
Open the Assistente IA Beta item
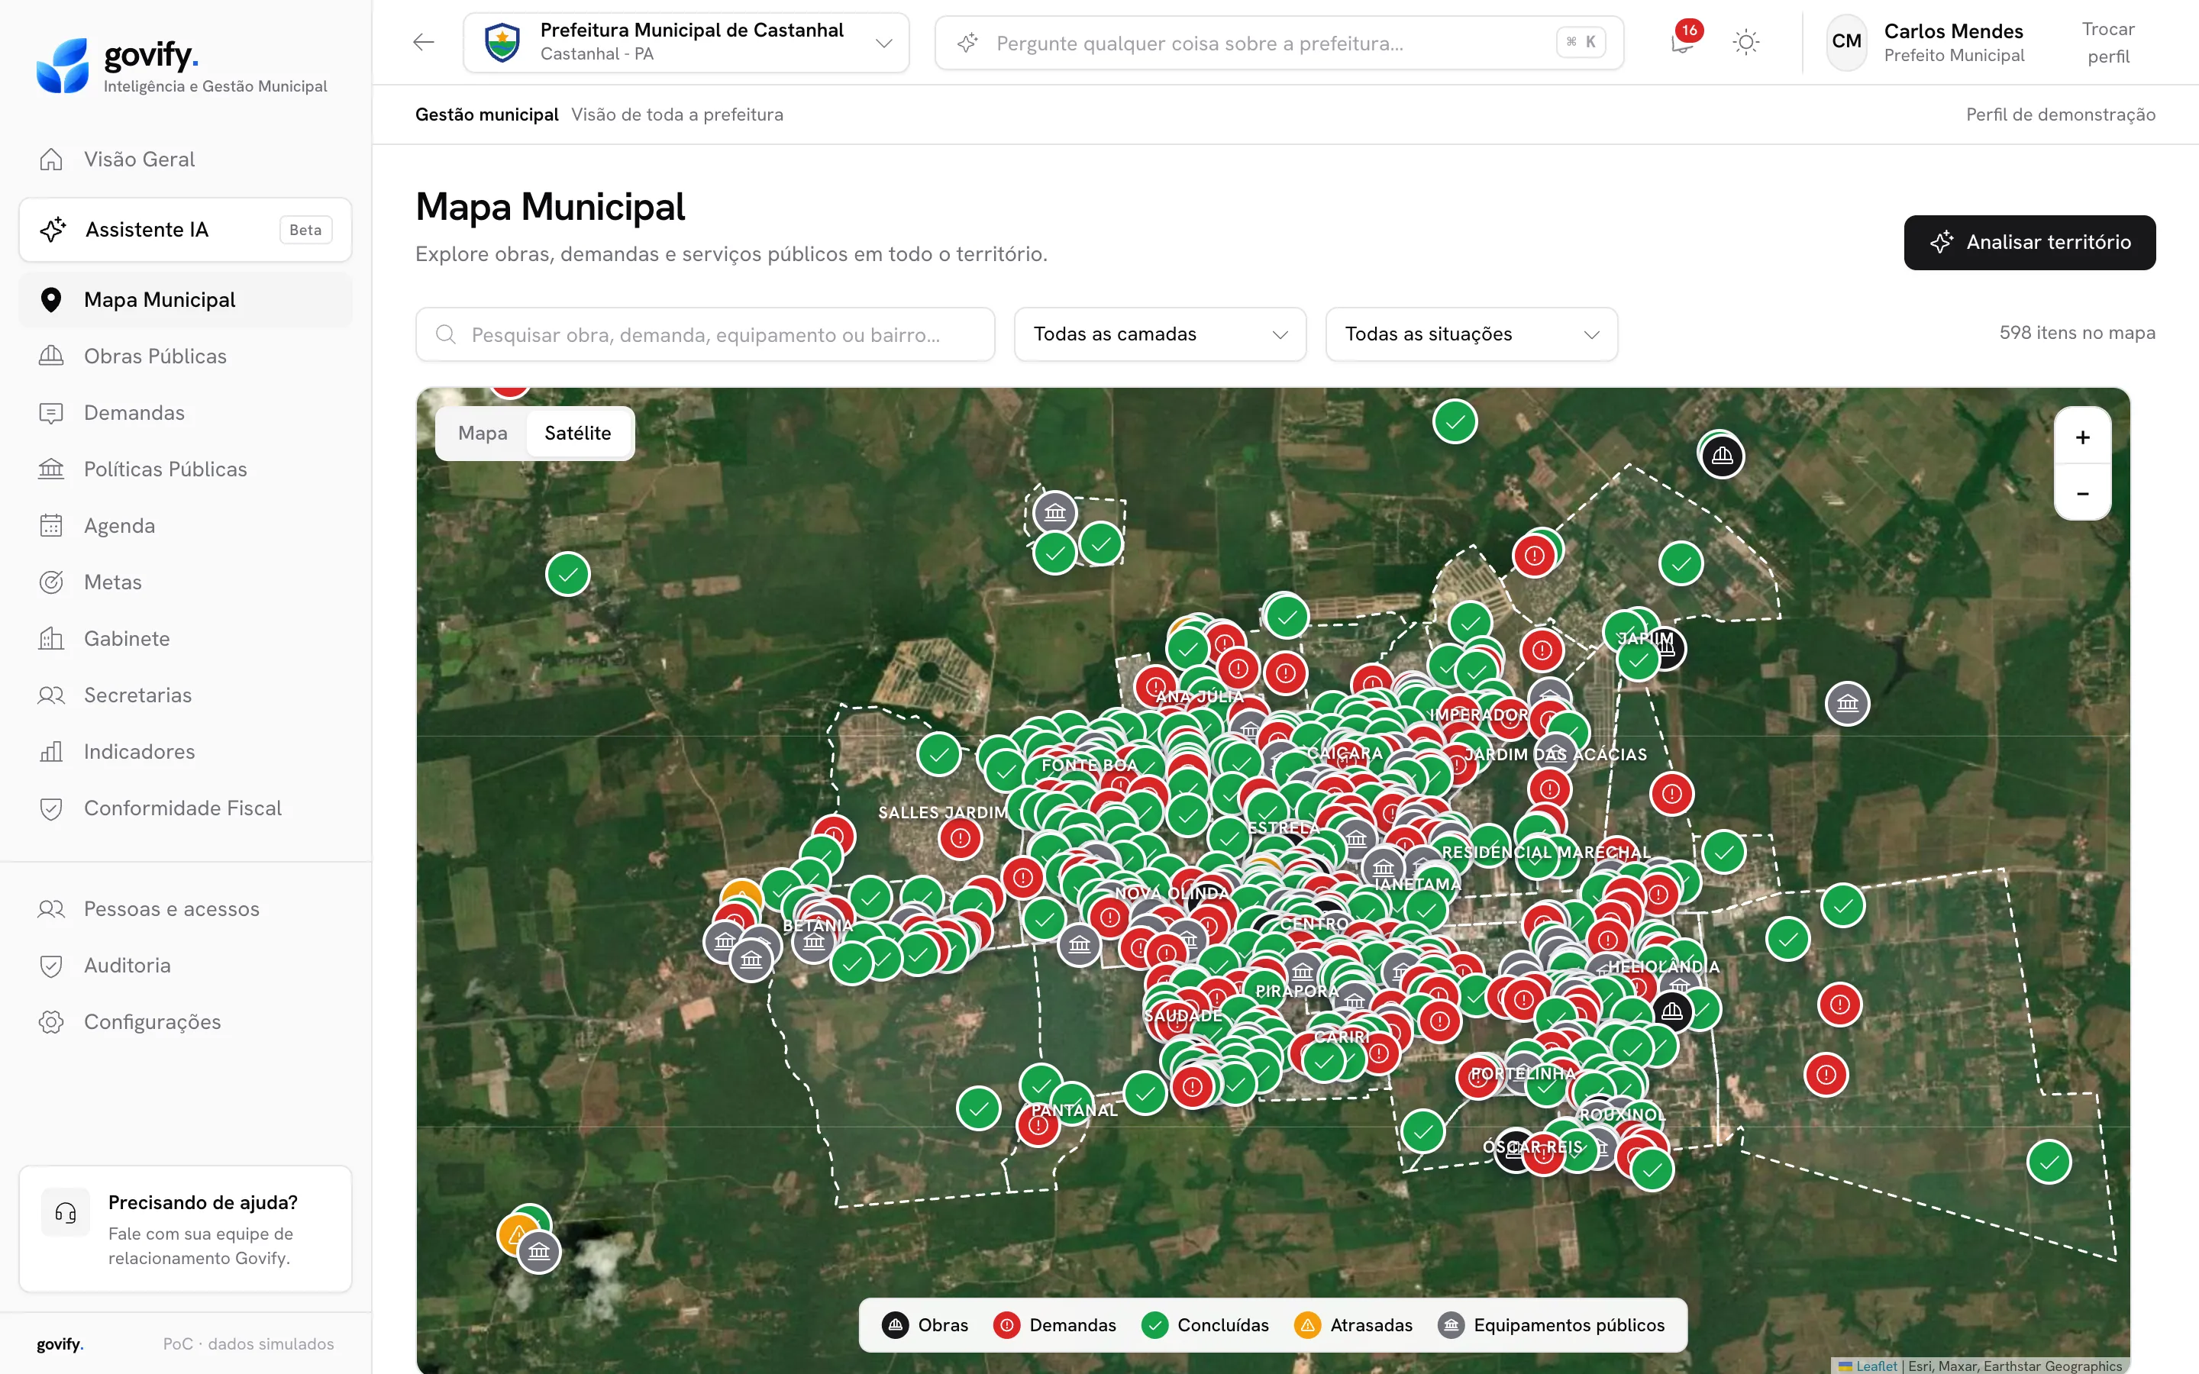coord(186,230)
